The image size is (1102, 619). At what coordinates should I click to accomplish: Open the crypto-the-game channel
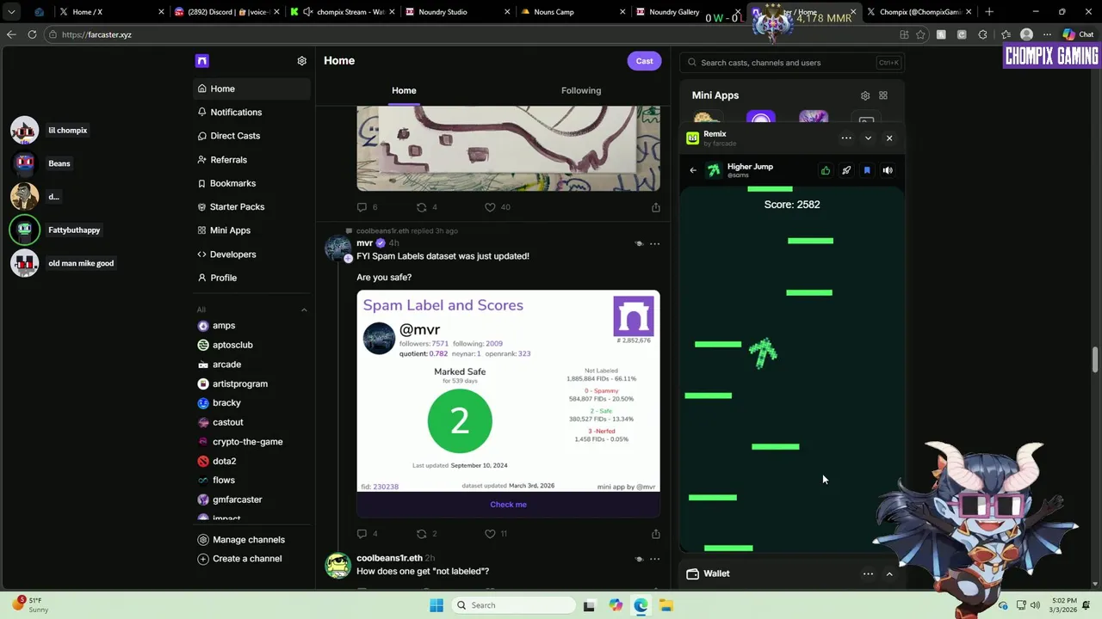239,442
